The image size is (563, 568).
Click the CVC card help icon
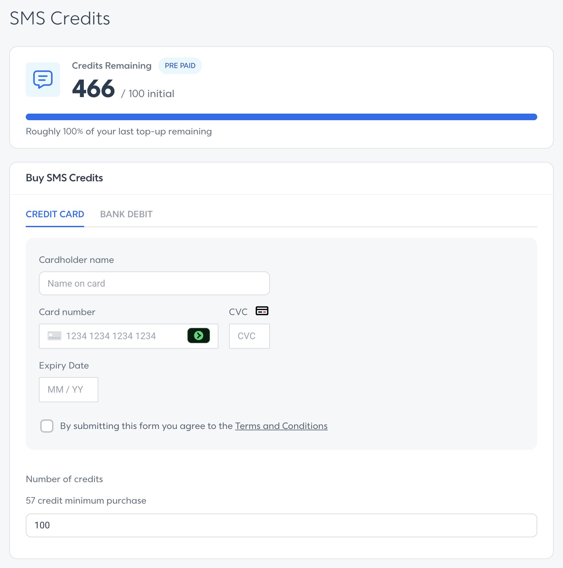pyautogui.click(x=262, y=311)
